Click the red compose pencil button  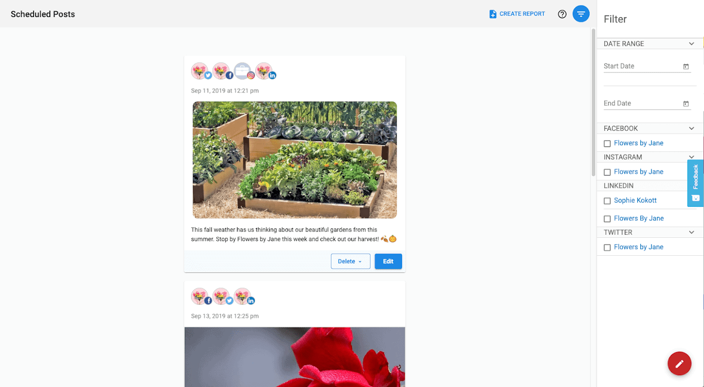[x=679, y=364]
